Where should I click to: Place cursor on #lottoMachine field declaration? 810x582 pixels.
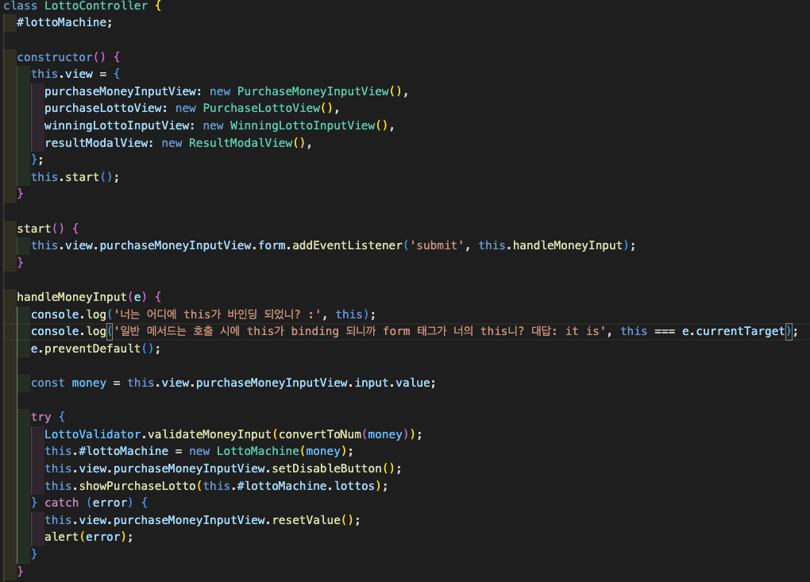(x=64, y=22)
